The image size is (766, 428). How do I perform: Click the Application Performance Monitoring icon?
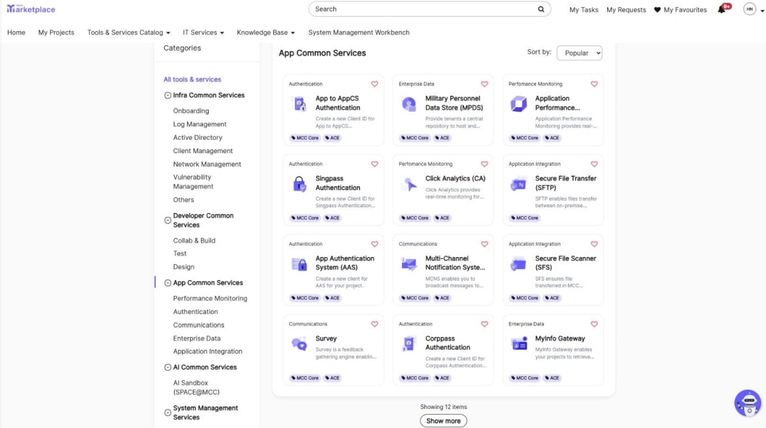(x=519, y=104)
